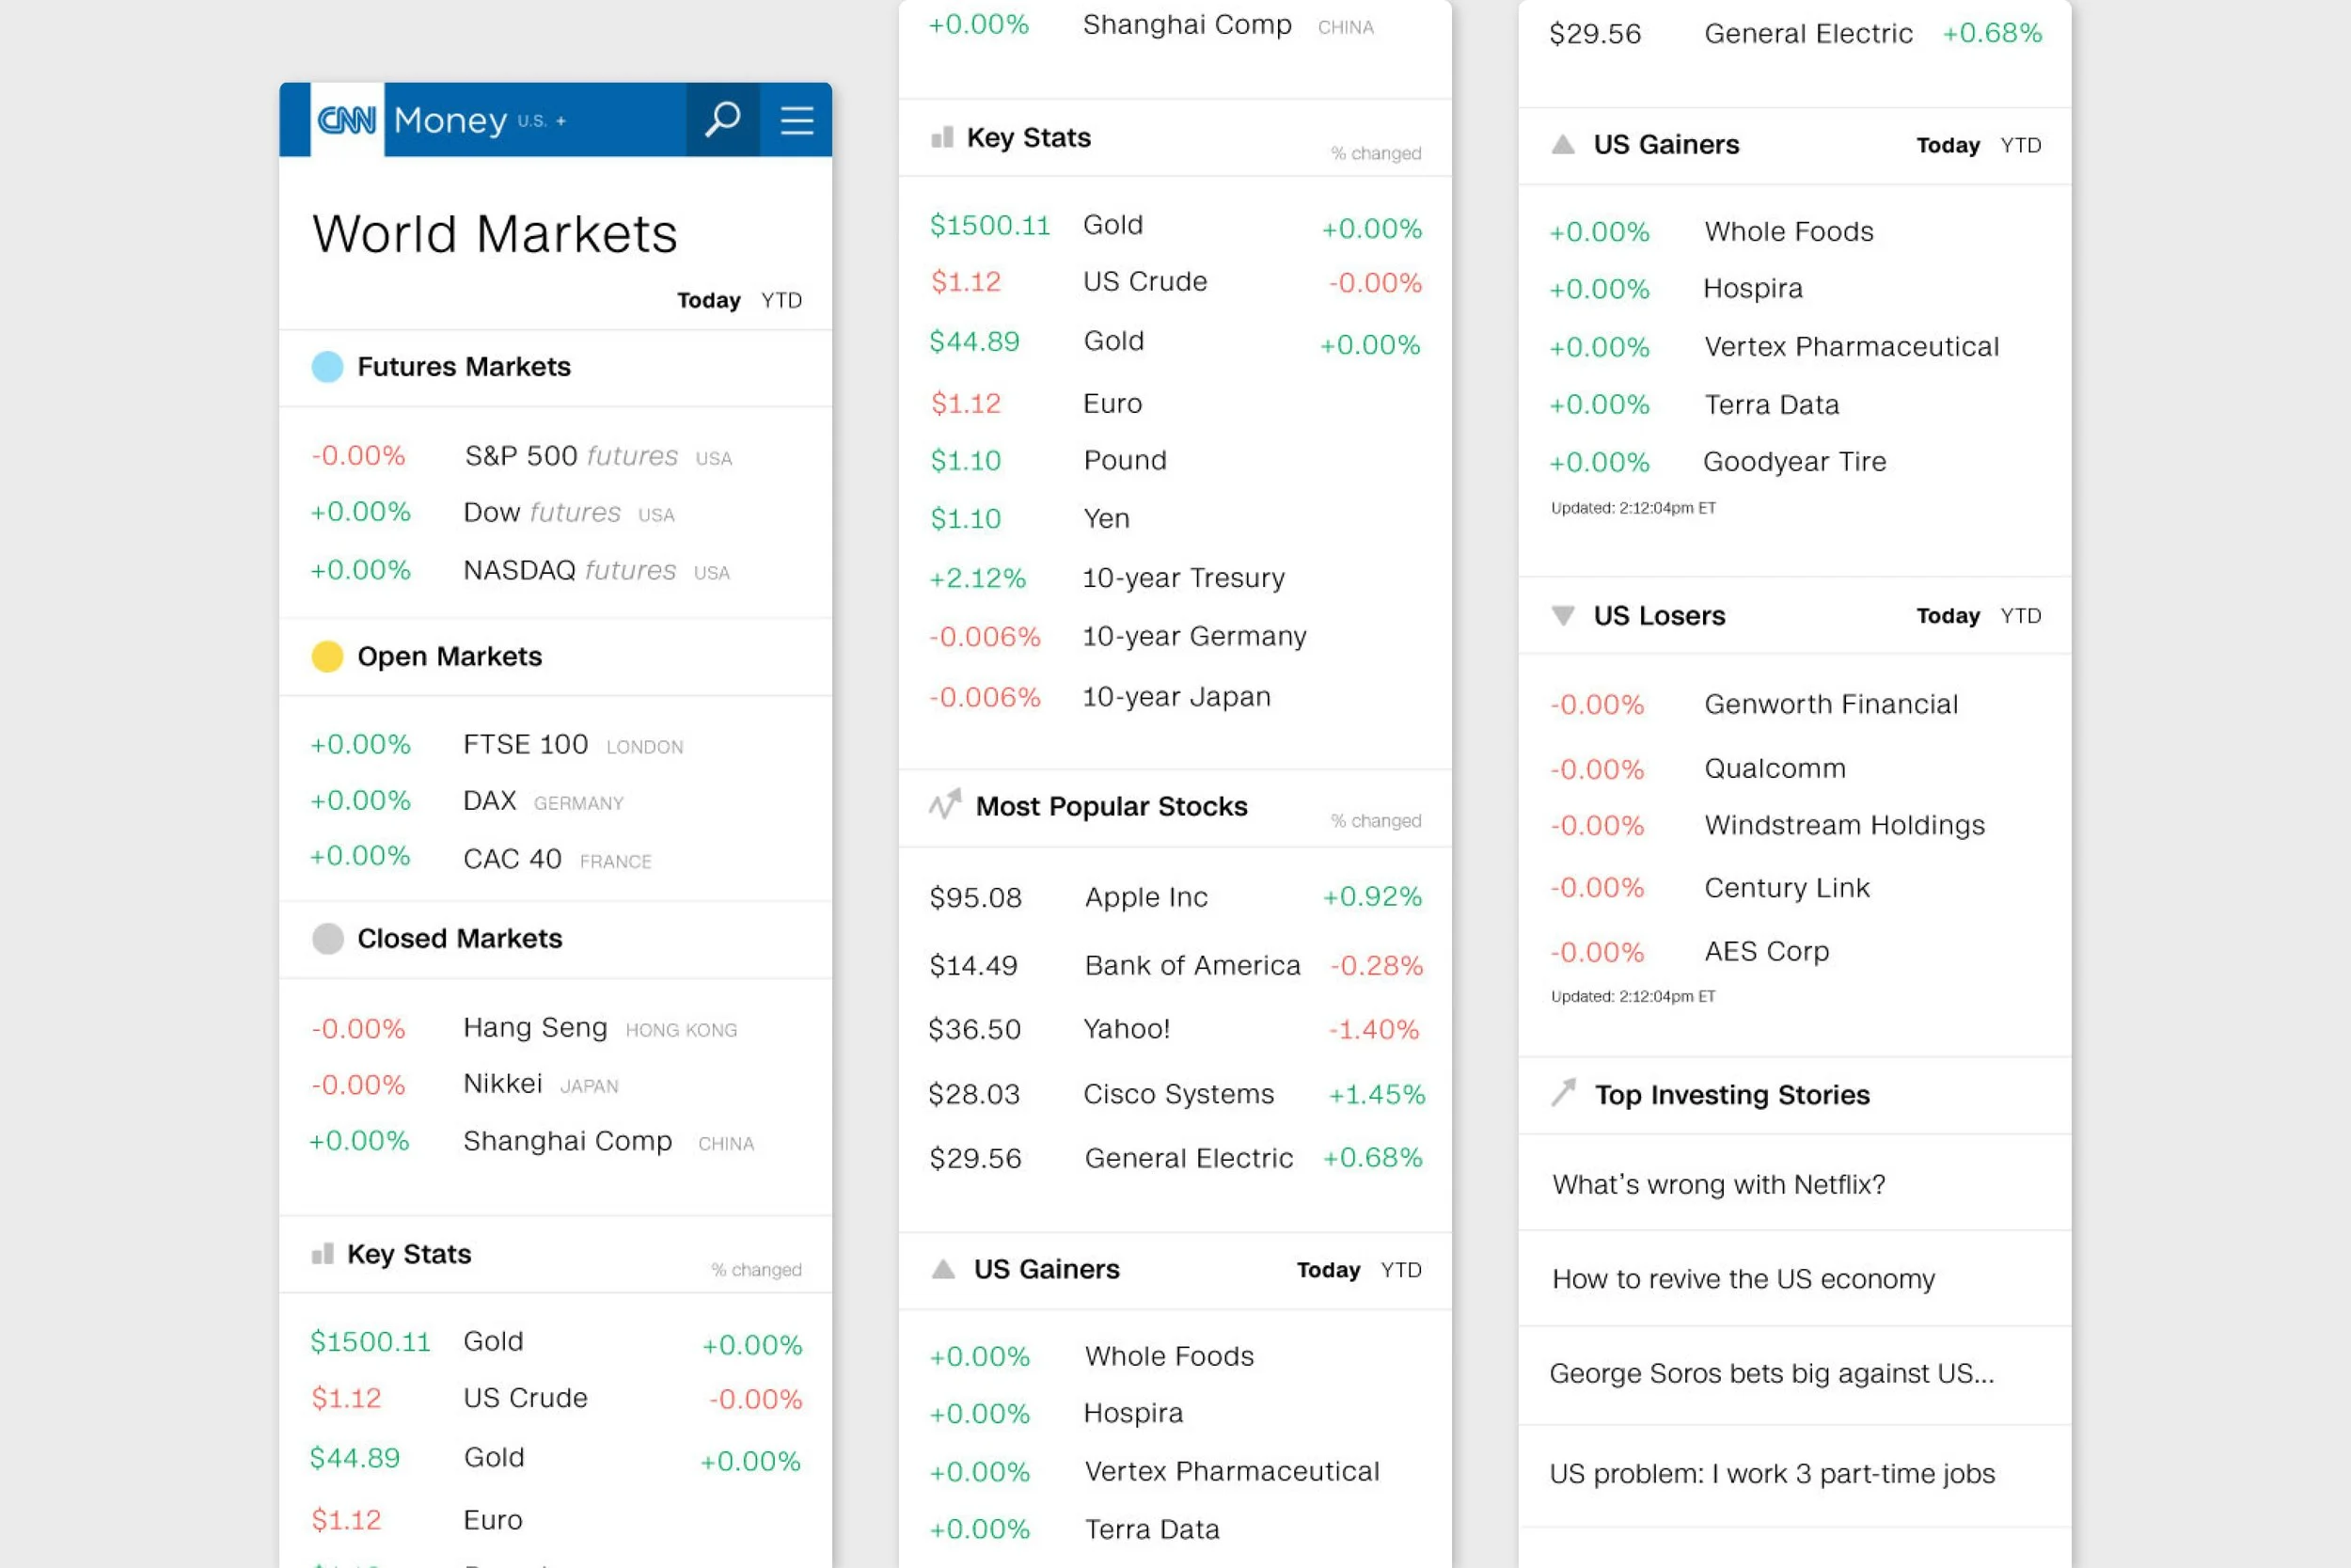
Task: Select Today in right panel US Gainers
Action: pyautogui.click(x=1948, y=145)
